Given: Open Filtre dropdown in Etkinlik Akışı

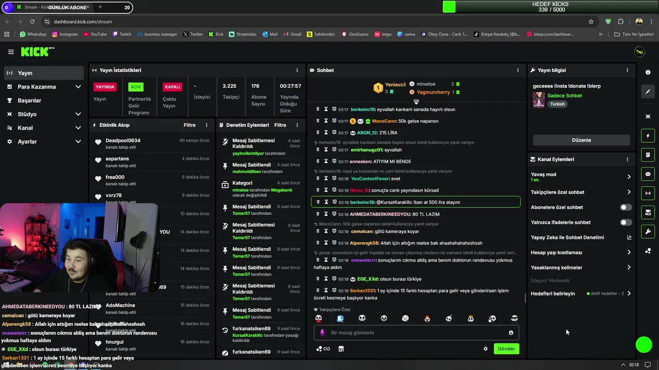Looking at the screenshot, I should 189,125.
